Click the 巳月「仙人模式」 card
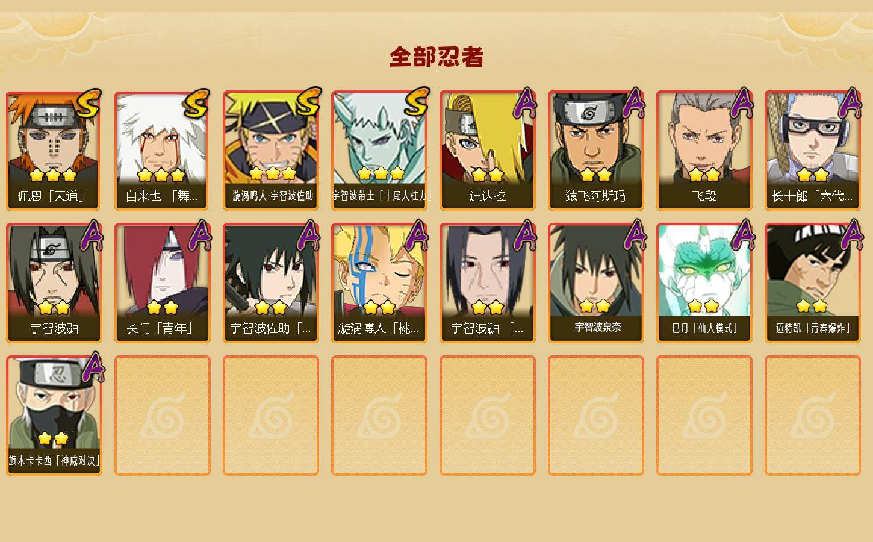The image size is (873, 542). (x=704, y=283)
